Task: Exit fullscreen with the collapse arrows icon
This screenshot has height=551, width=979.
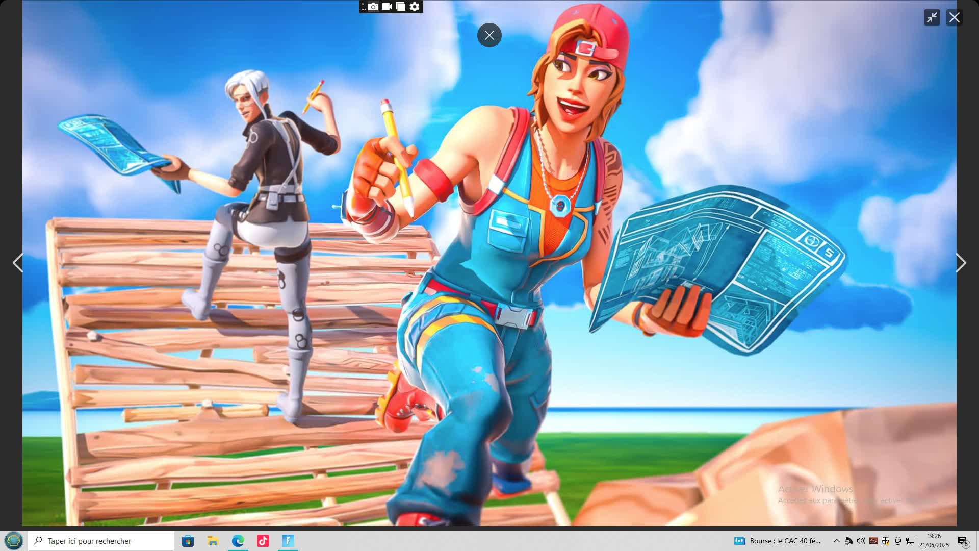Action: (x=932, y=17)
